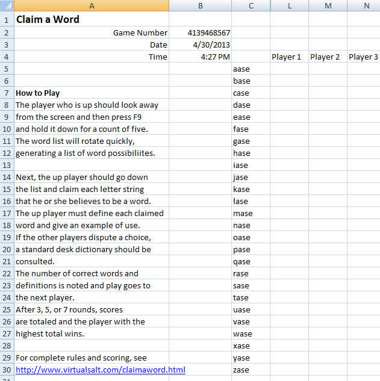Select the word 'aase' cell
This screenshot has width=380, height=381.
(x=251, y=69)
